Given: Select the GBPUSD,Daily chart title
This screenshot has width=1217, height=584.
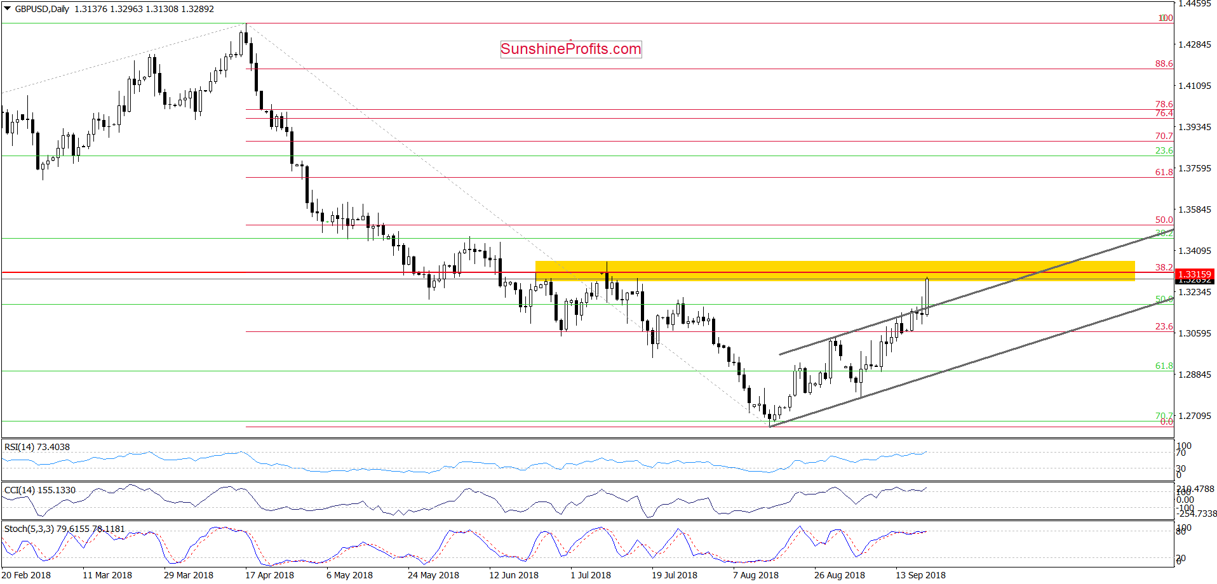Looking at the screenshot, I should pyautogui.click(x=42, y=9).
